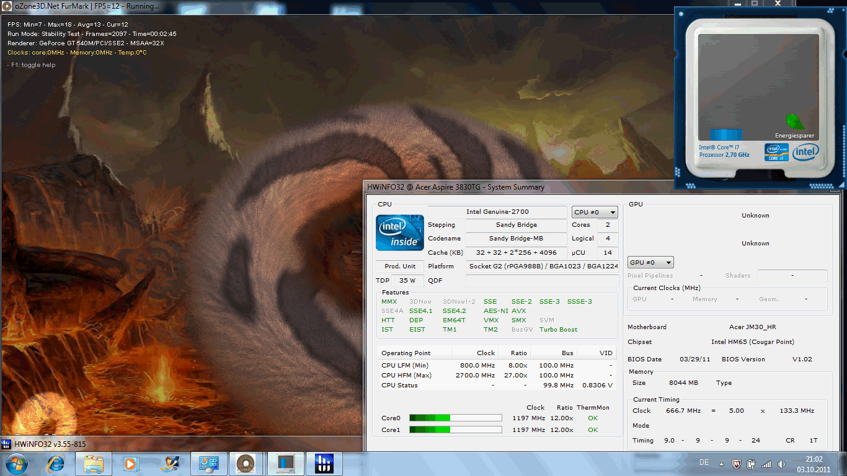Click the Acer JM30_HR motherboard value
Image resolution: width=847 pixels, height=476 pixels.
point(752,327)
